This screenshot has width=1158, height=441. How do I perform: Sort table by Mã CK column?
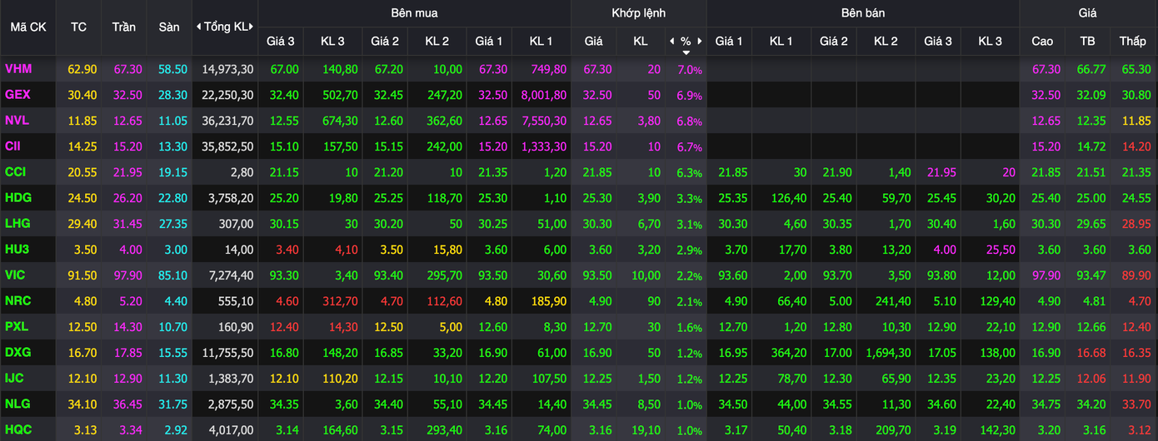point(27,27)
